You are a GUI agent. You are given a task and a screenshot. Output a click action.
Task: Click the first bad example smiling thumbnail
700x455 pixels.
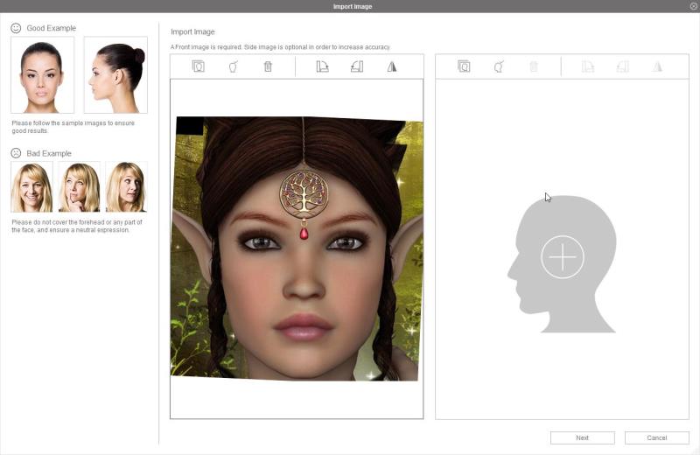pos(31,186)
